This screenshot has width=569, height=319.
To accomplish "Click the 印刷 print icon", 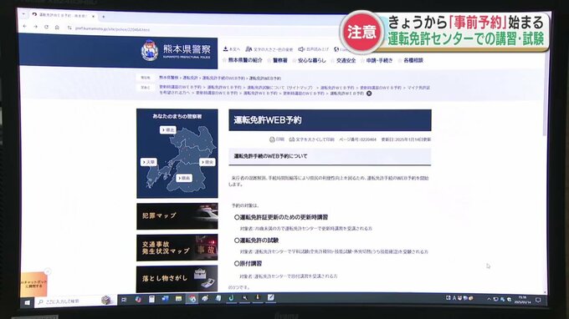I will click(x=272, y=139).
